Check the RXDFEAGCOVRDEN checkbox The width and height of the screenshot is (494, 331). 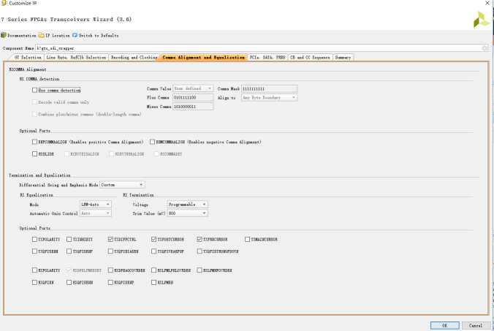(110, 270)
